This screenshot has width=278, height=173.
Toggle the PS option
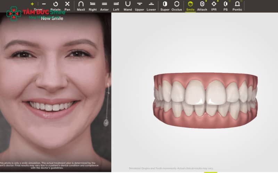pos(226,5)
